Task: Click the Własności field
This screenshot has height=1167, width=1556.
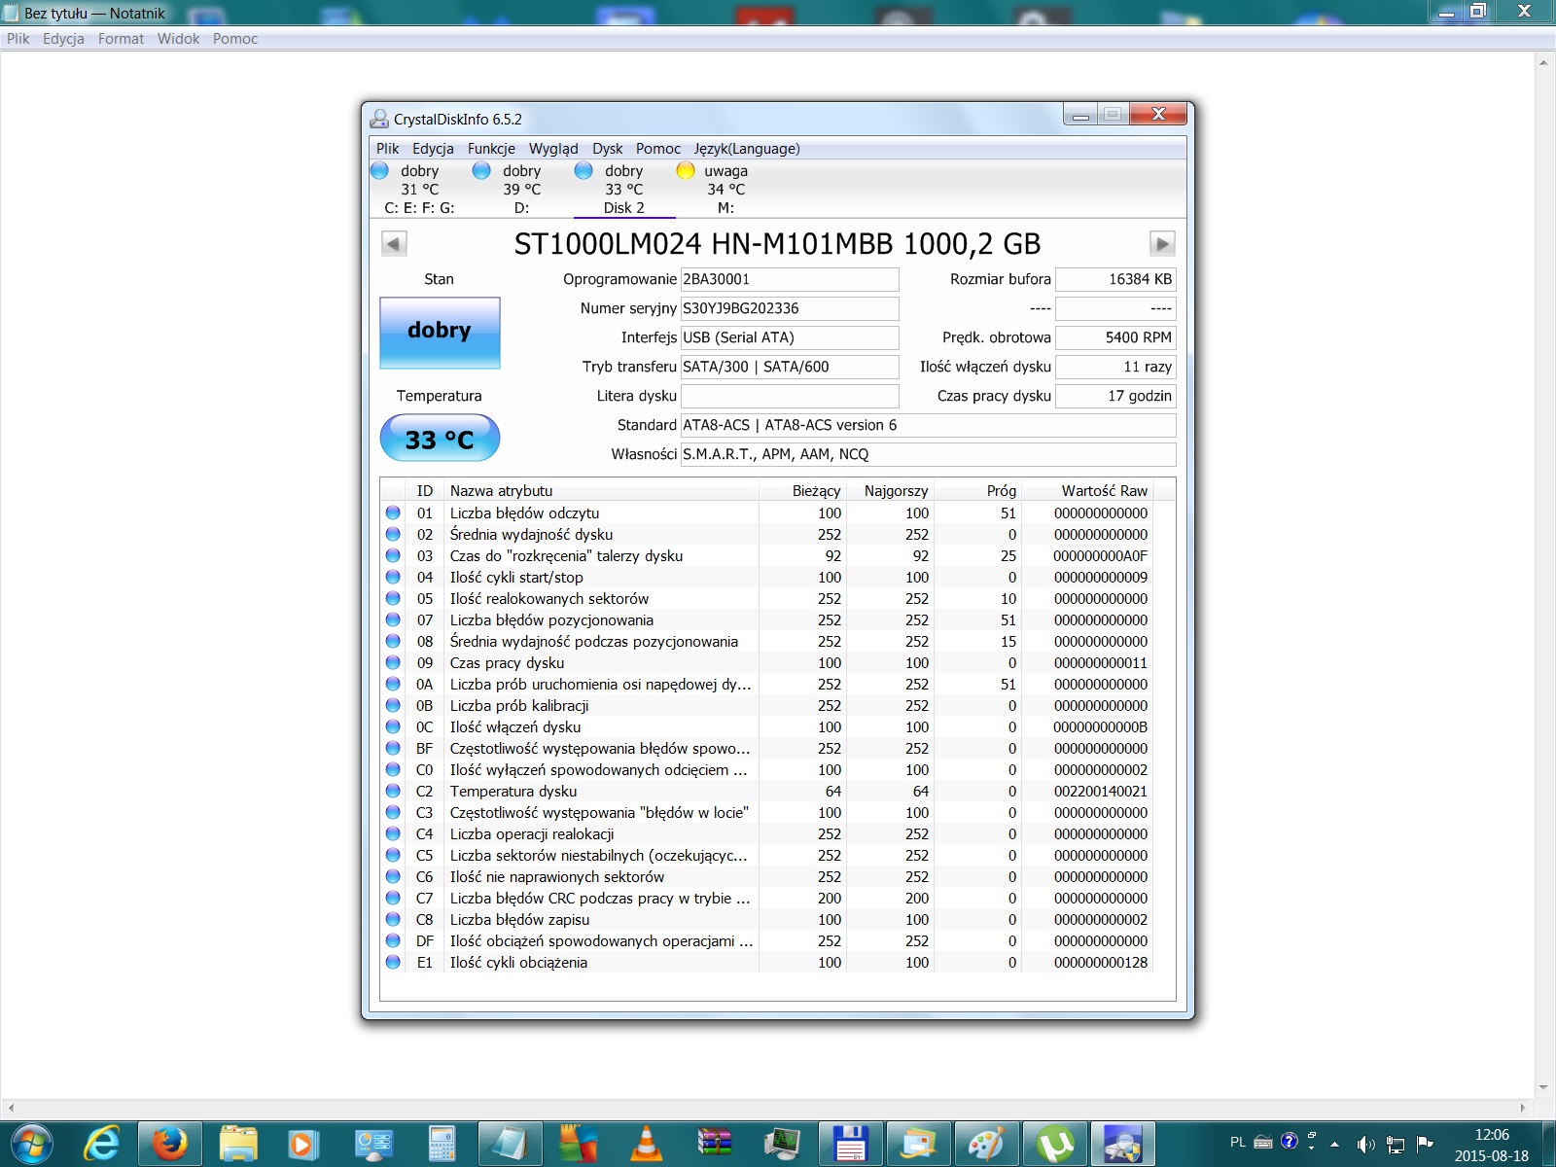Action: tap(928, 454)
